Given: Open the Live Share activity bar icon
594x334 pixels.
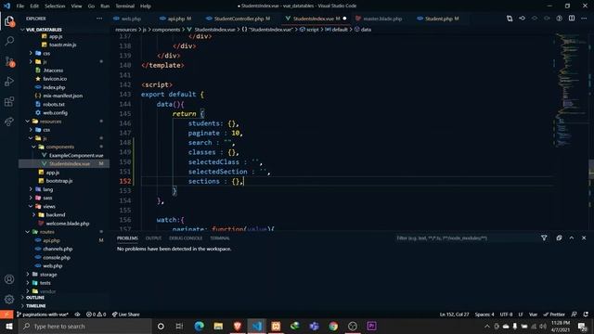Looking at the screenshot, I should (x=9, y=122).
